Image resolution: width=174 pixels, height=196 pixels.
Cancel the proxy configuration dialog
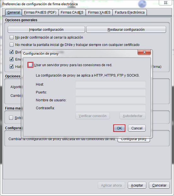pos(137,128)
